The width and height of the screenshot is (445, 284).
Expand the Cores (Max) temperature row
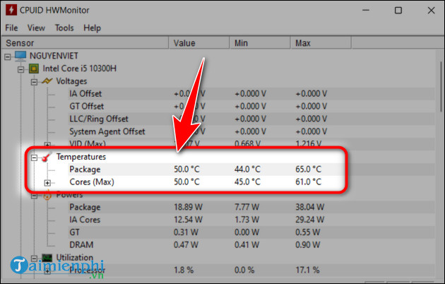47,183
